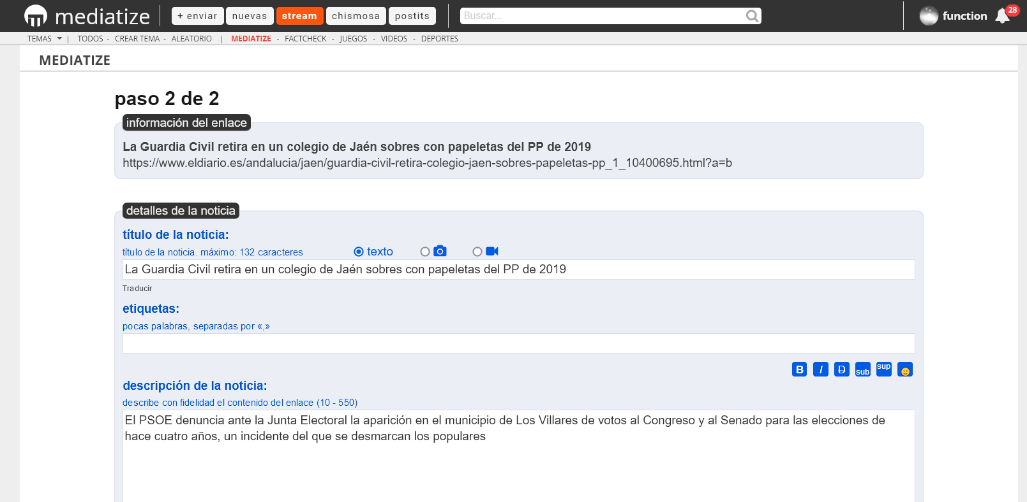The height and width of the screenshot is (502, 1027).
Task: Open the FACTCHECK topic
Action: click(x=306, y=39)
